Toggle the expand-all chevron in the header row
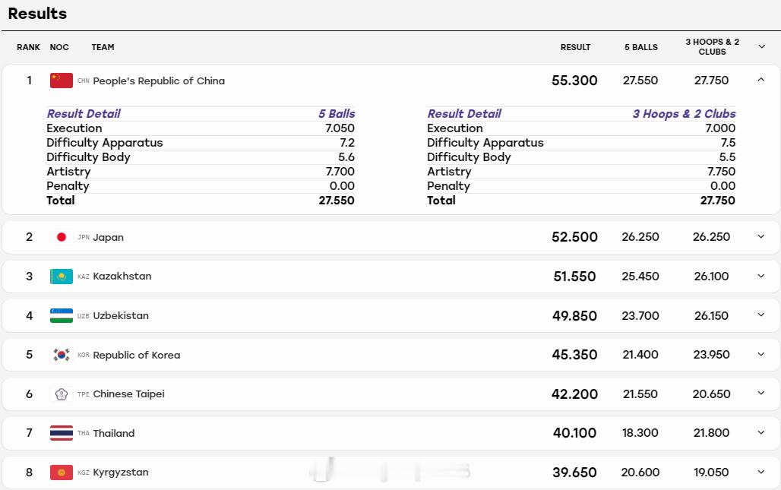This screenshot has width=781, height=490. [761, 47]
